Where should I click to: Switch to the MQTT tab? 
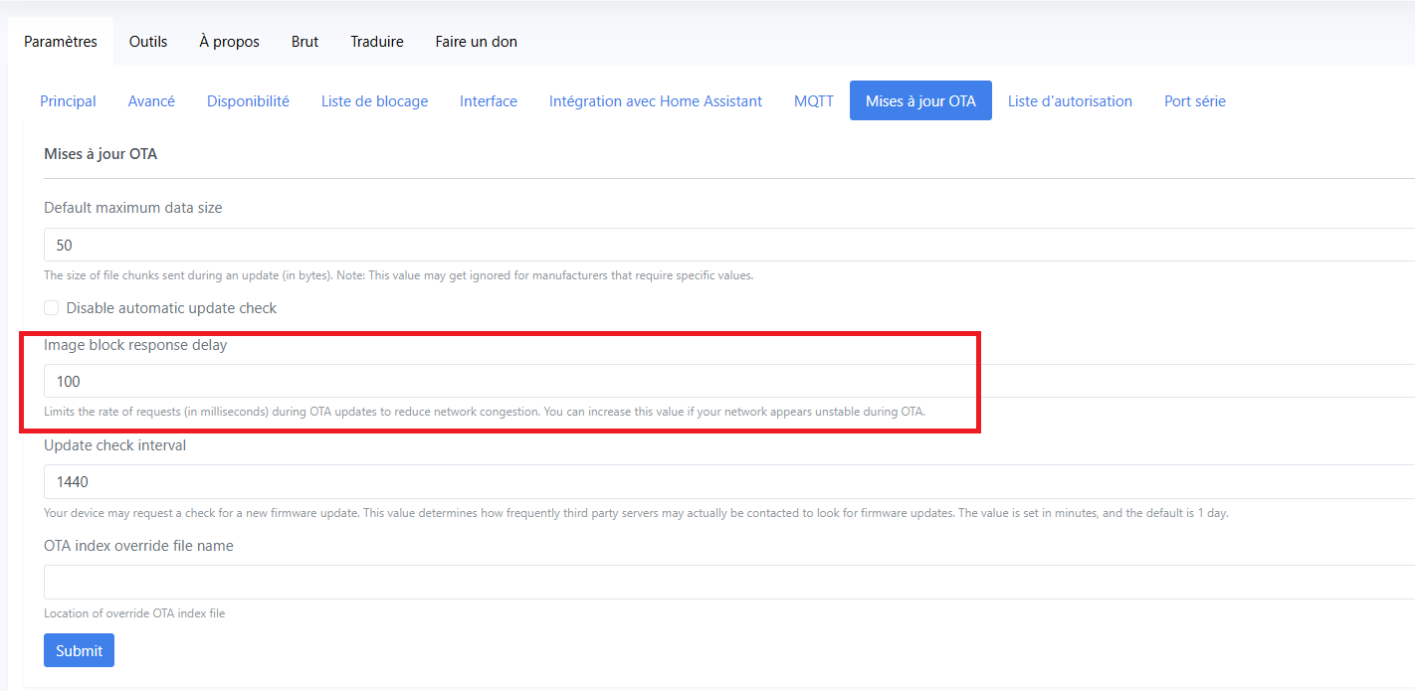[x=814, y=100]
